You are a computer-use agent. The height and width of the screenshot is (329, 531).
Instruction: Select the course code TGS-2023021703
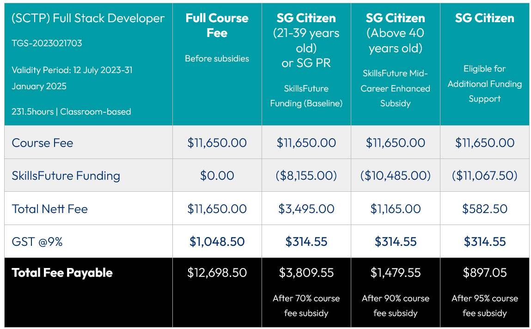click(x=47, y=43)
